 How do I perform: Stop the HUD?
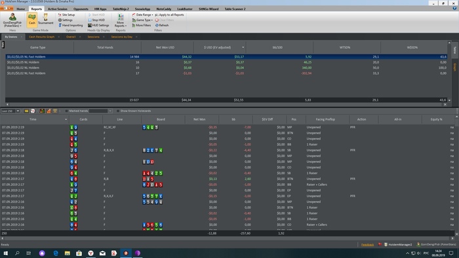pos(96,20)
